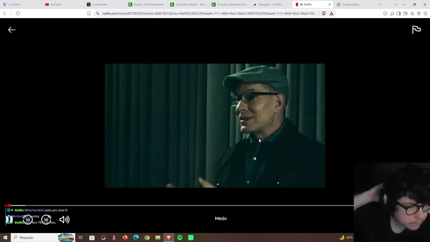Open the Leo AI assistant icon
This screenshot has height=242, width=430.
click(412, 13)
